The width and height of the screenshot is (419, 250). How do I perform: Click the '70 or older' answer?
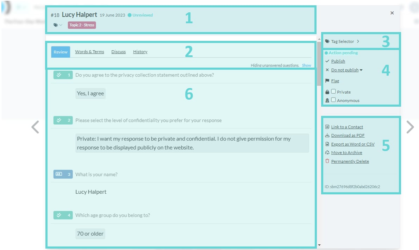pyautogui.click(x=90, y=234)
